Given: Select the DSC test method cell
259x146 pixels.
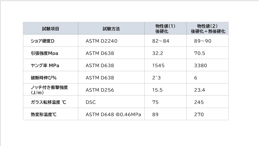Looking at the screenshot, I should click(x=91, y=102).
